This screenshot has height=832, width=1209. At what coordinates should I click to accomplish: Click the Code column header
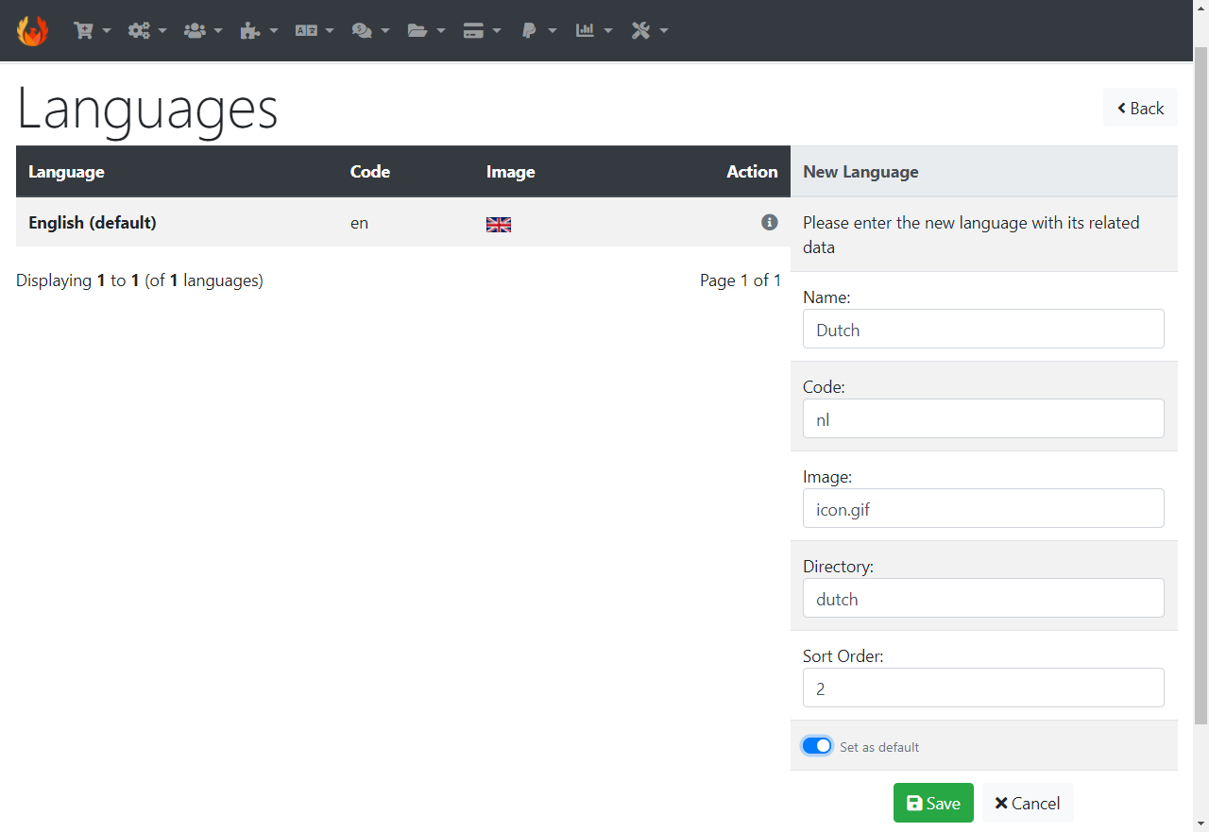click(370, 172)
